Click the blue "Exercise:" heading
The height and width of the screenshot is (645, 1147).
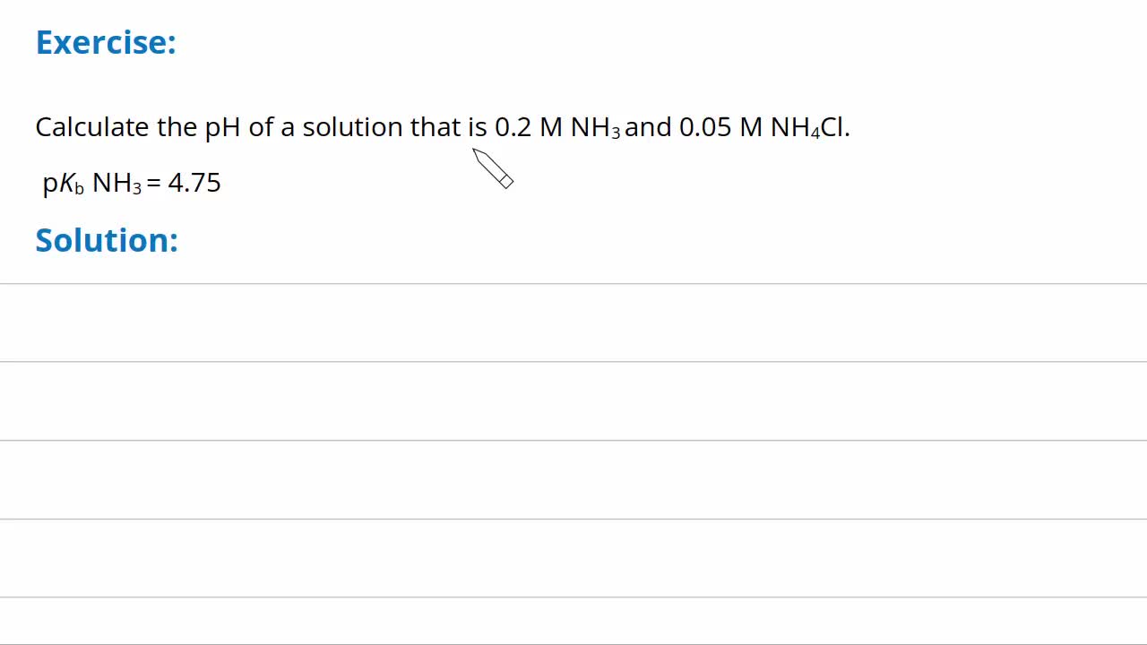[x=106, y=43]
